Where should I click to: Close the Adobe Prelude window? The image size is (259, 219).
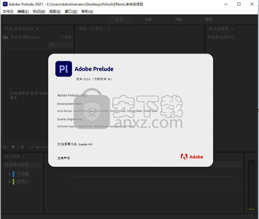[252, 4]
